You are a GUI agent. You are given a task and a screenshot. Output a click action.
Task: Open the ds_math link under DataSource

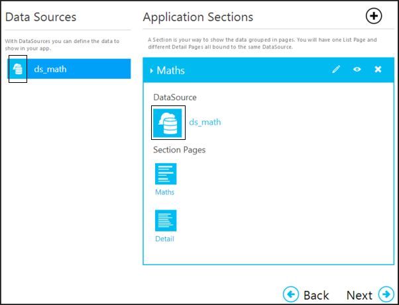click(x=205, y=122)
